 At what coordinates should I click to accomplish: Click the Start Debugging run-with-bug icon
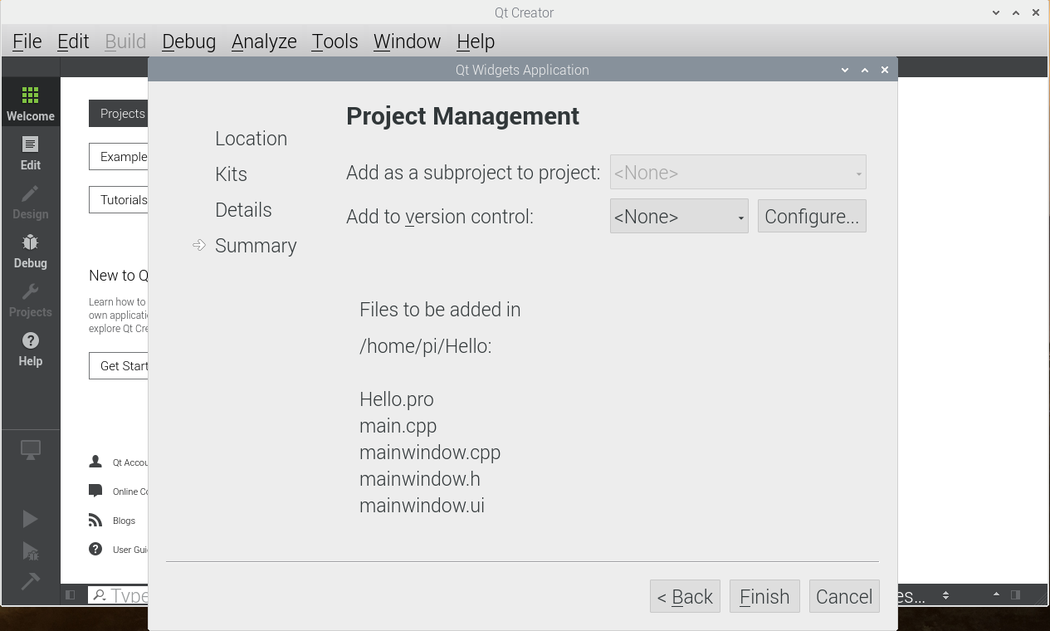tap(30, 550)
